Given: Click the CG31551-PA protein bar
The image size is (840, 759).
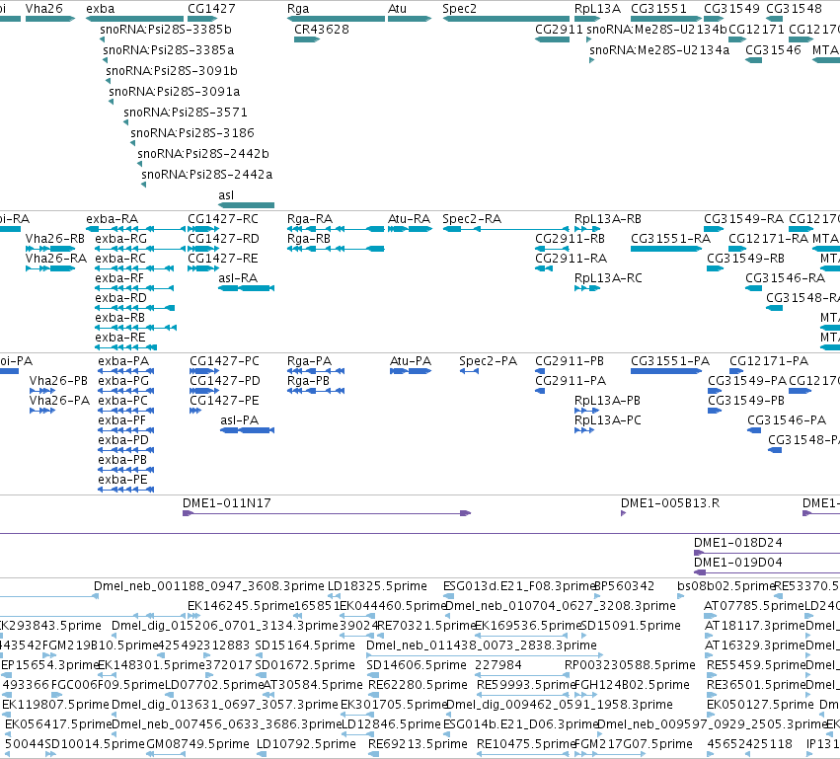Looking at the screenshot, I should (x=666, y=371).
